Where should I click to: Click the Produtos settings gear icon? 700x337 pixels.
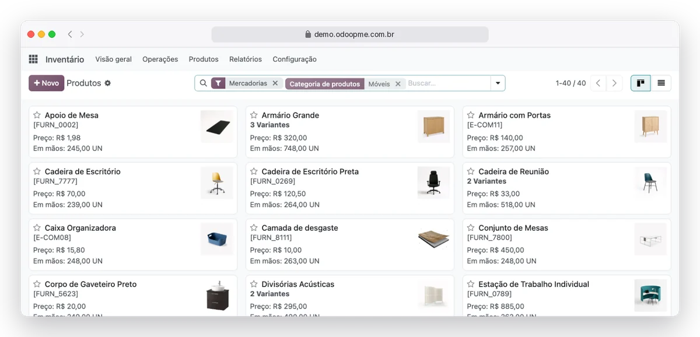click(107, 83)
